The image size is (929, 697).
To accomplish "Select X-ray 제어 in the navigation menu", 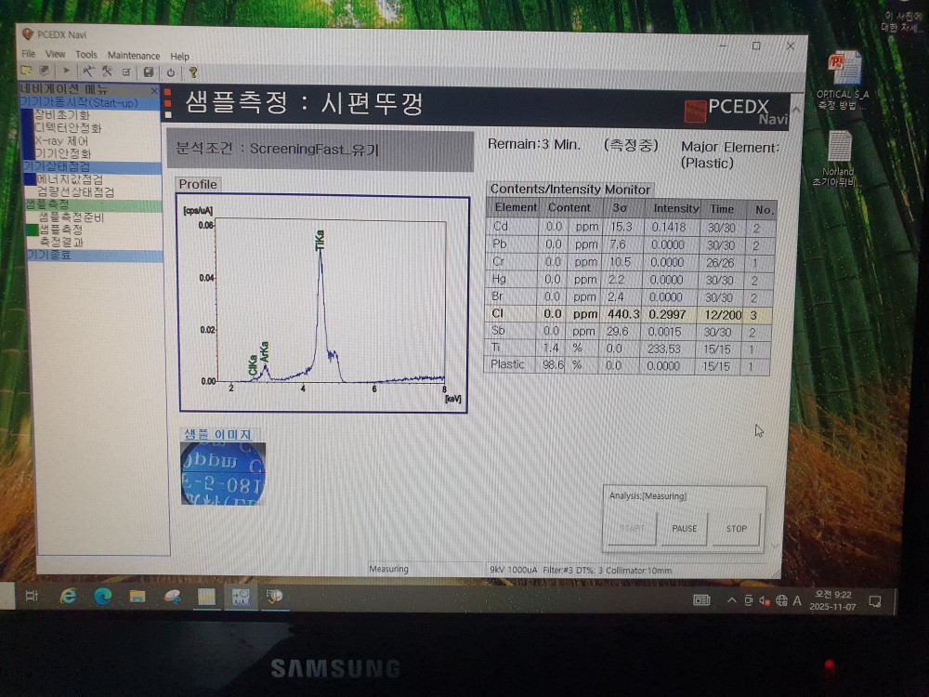I will pyautogui.click(x=61, y=141).
